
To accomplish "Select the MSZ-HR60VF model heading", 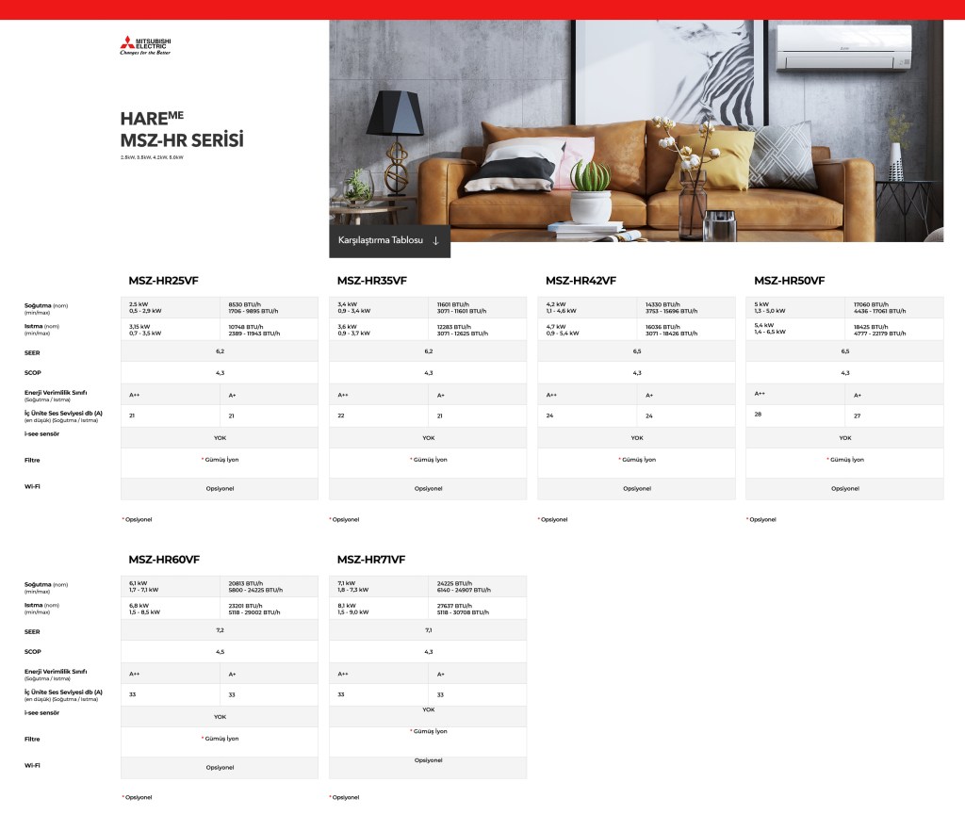I will point(164,559).
